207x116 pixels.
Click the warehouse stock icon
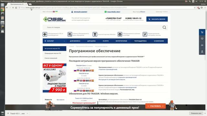[120, 34]
